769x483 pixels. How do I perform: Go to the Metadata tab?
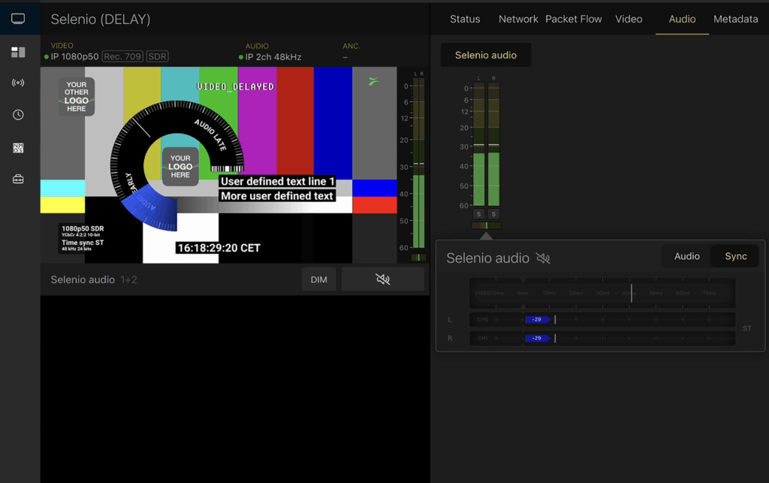click(735, 19)
